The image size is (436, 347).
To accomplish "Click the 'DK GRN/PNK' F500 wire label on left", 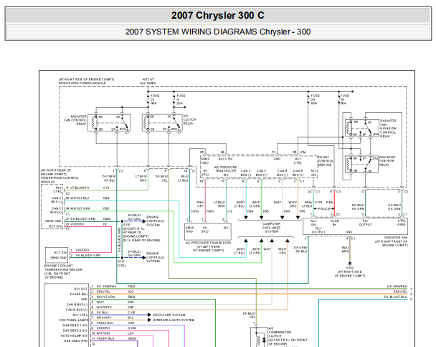I will coord(107,286).
